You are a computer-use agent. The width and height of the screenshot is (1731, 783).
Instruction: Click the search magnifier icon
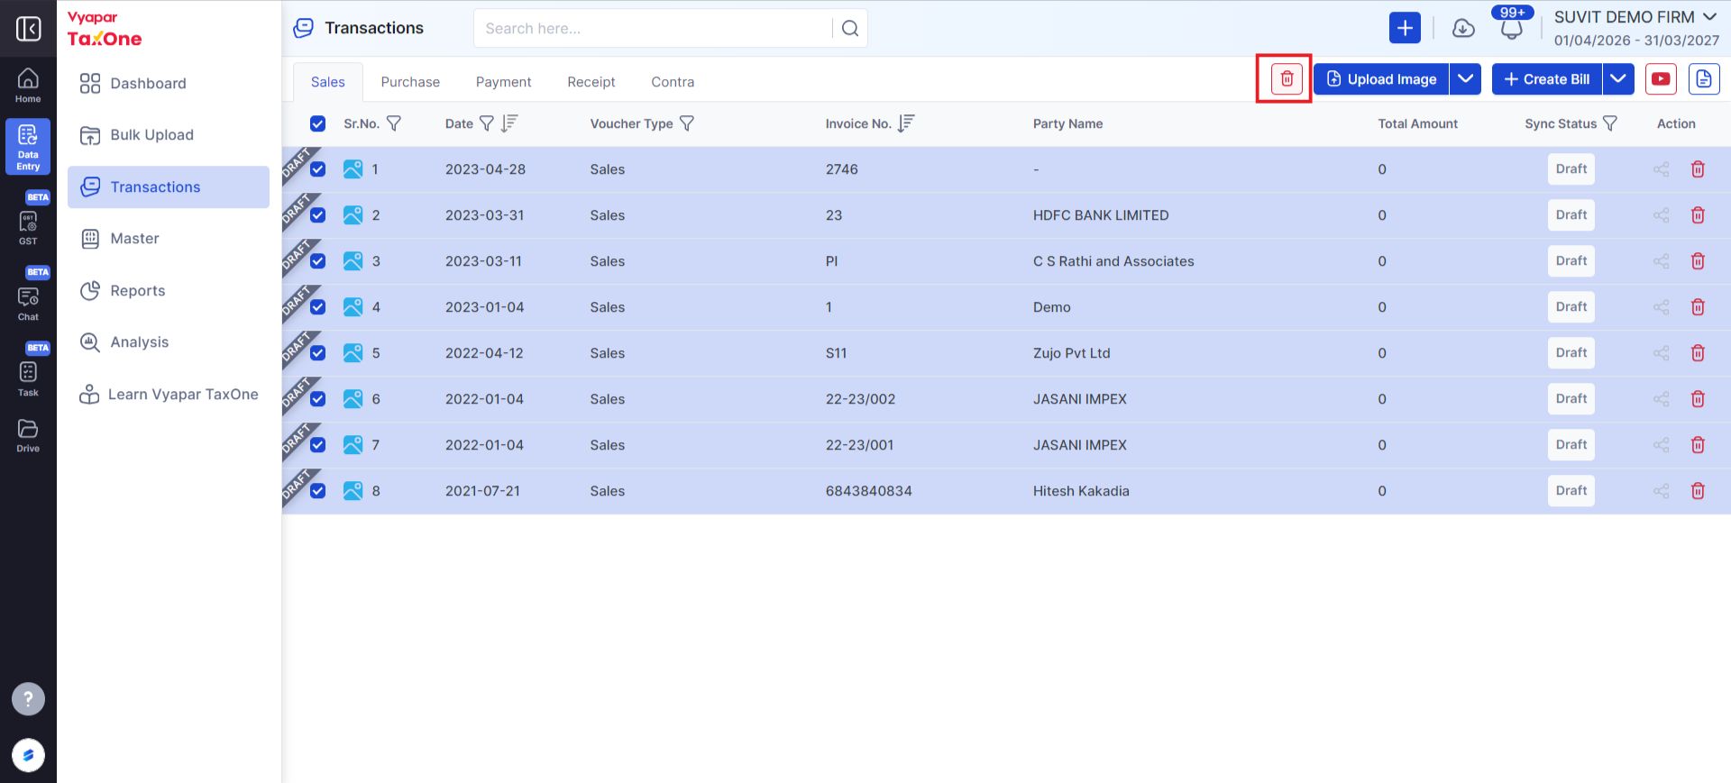coord(850,28)
